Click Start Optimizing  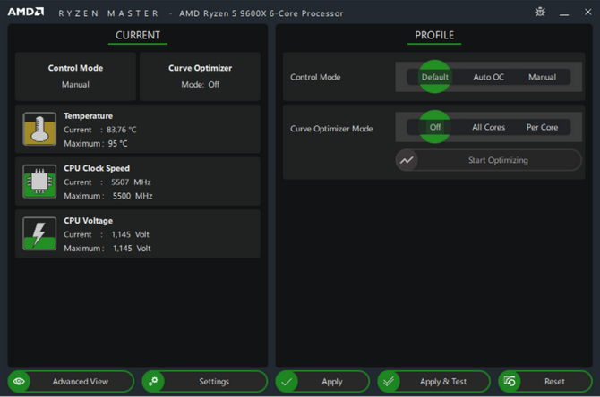[x=489, y=160]
